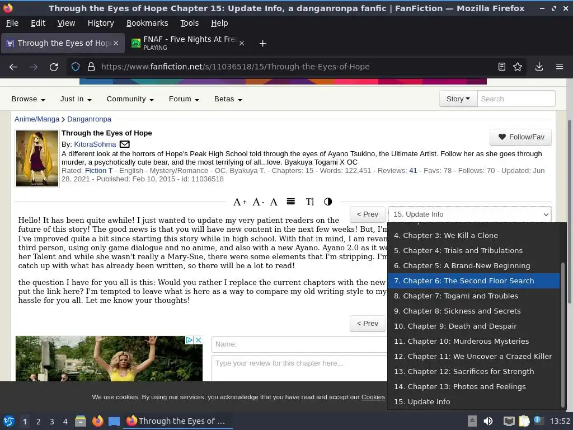This screenshot has height=430, width=573.
Task: Go forward with the forward arrow
Action: tap(33, 67)
